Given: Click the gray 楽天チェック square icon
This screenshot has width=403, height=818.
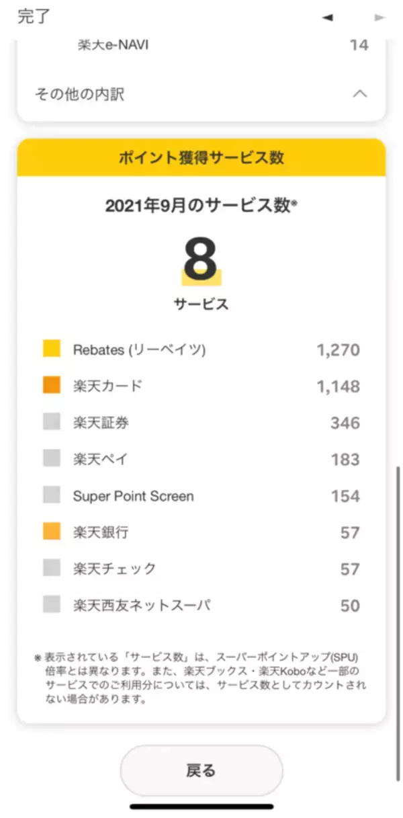Looking at the screenshot, I should tap(52, 569).
